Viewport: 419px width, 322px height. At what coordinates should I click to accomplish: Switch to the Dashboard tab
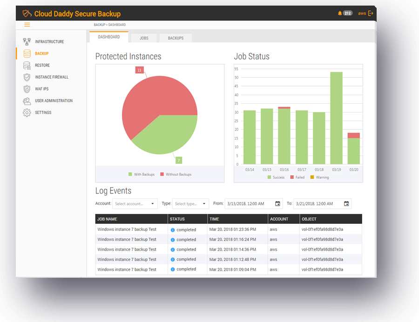109,37
